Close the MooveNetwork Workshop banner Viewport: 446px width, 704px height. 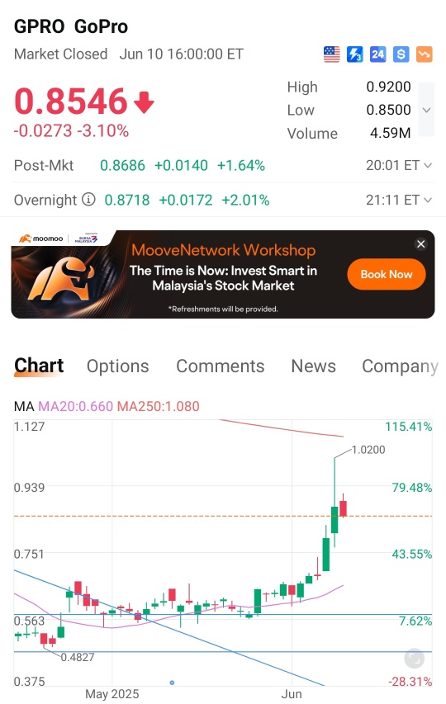click(x=421, y=243)
